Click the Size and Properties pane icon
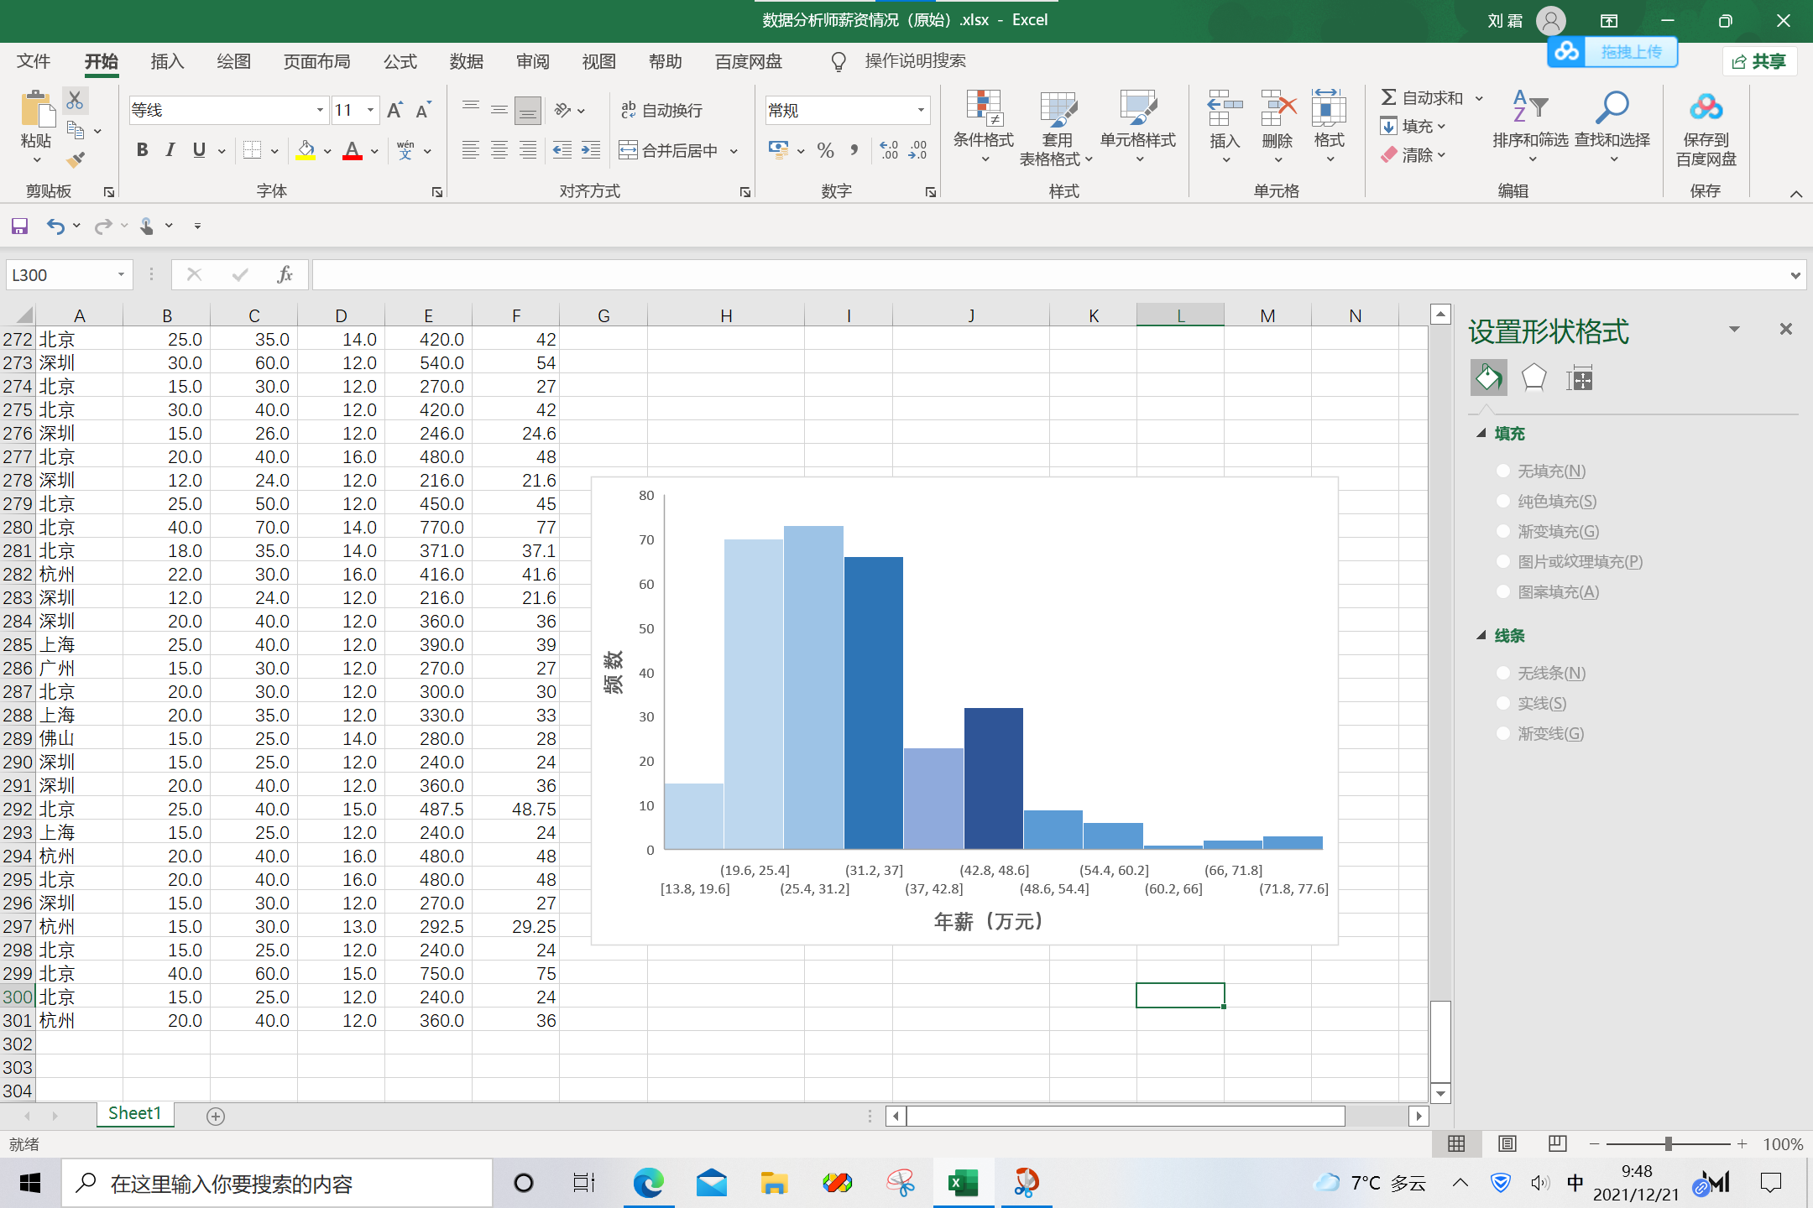 point(1579,378)
